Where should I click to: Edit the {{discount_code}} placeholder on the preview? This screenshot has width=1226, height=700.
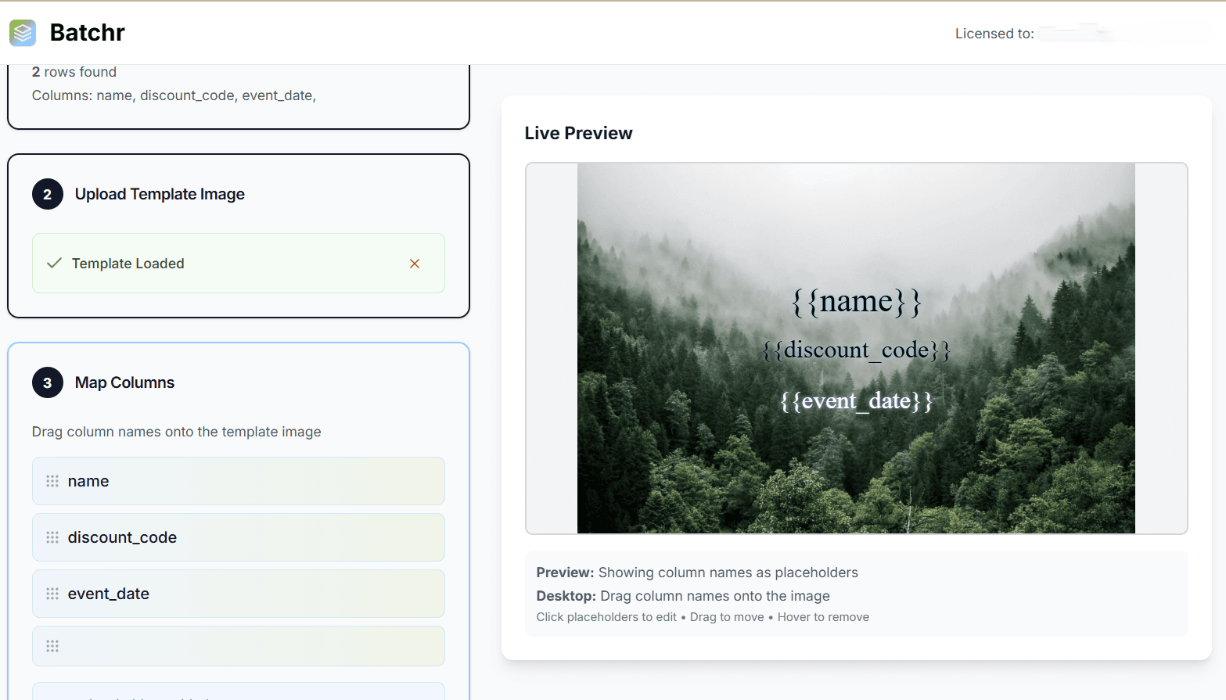[856, 350]
